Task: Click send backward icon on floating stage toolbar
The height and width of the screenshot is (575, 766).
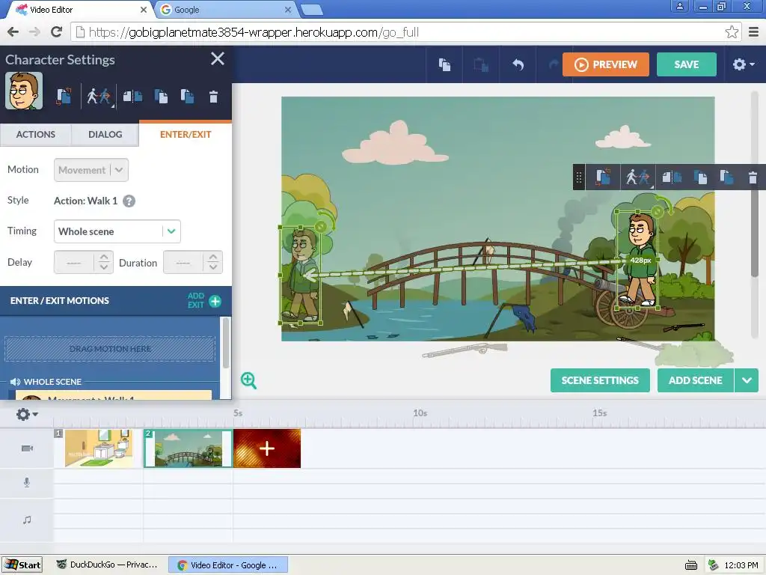Action: (726, 177)
